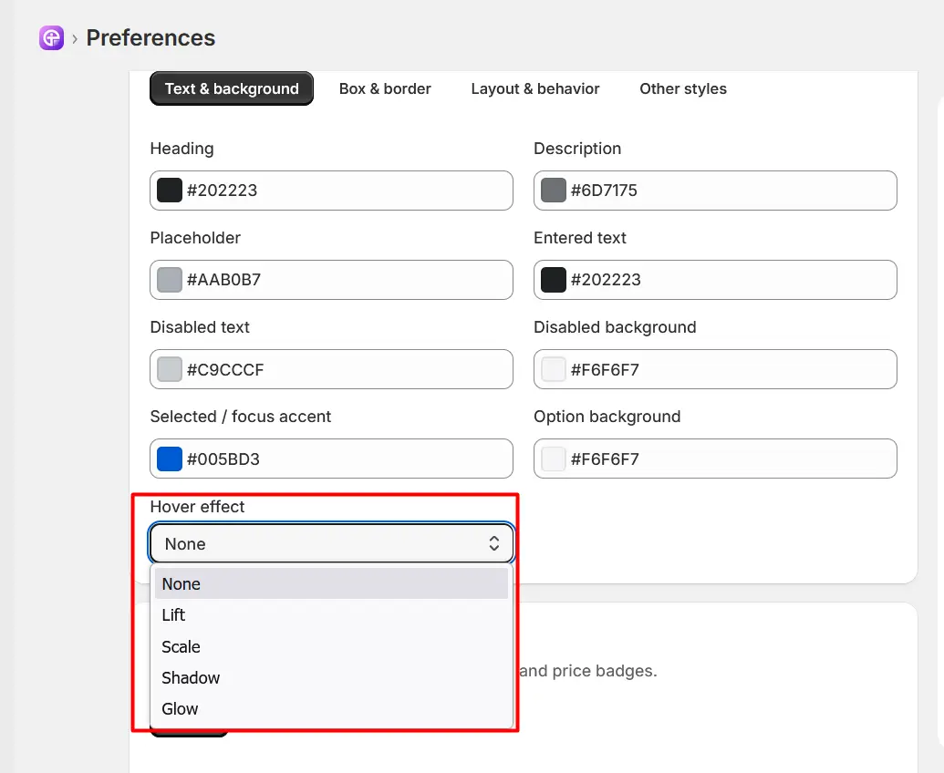
Task: Open the Disabled text color swatch
Action: pos(169,369)
